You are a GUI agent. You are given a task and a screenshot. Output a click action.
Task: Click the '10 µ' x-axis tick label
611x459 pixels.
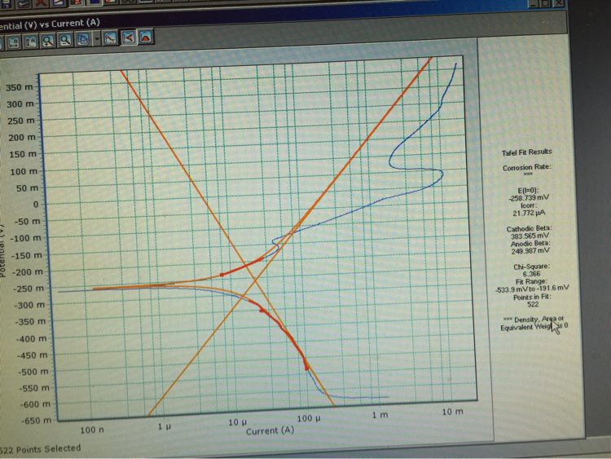tap(237, 422)
